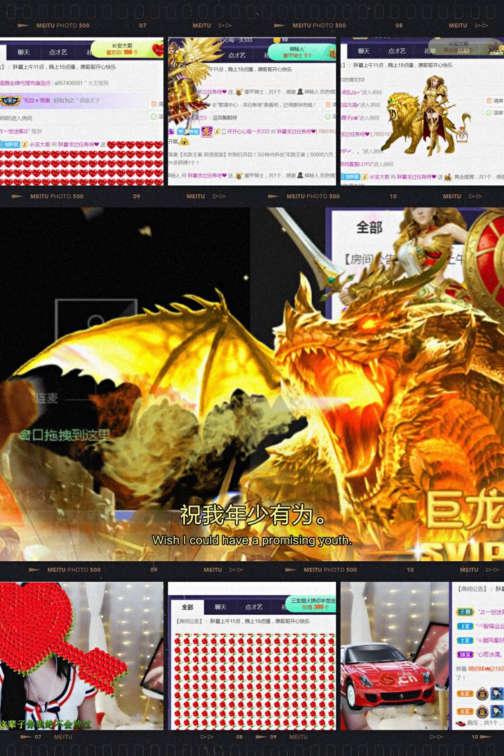Click the 1富 wealth badge
The width and height of the screenshot is (504, 756).
[466, 626]
